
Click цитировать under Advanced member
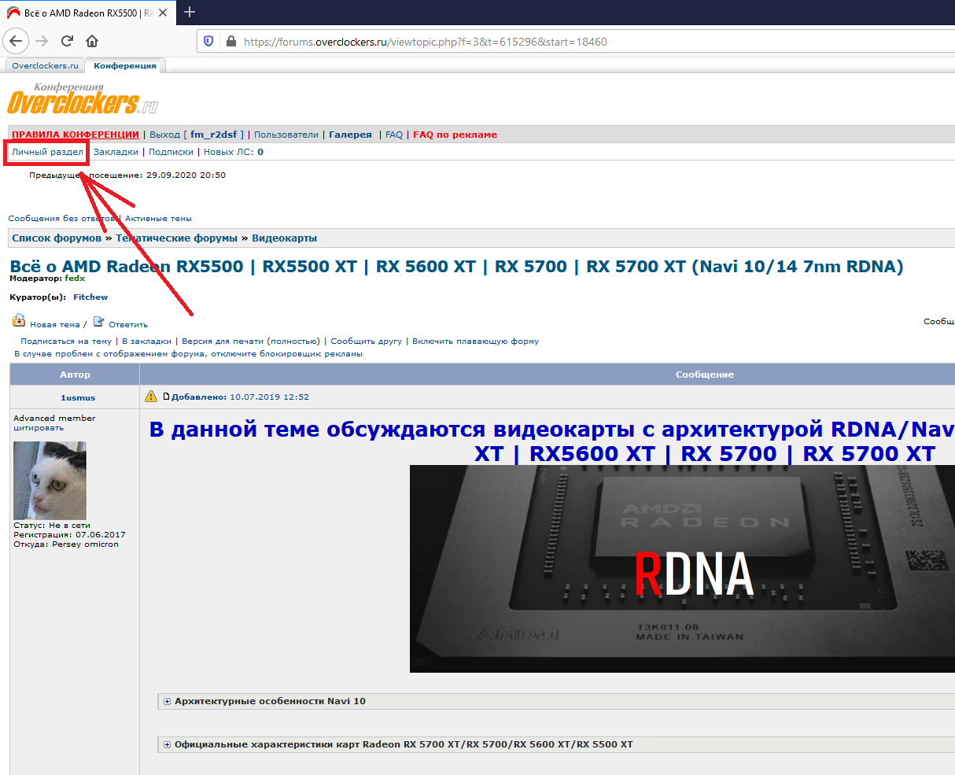(39, 428)
